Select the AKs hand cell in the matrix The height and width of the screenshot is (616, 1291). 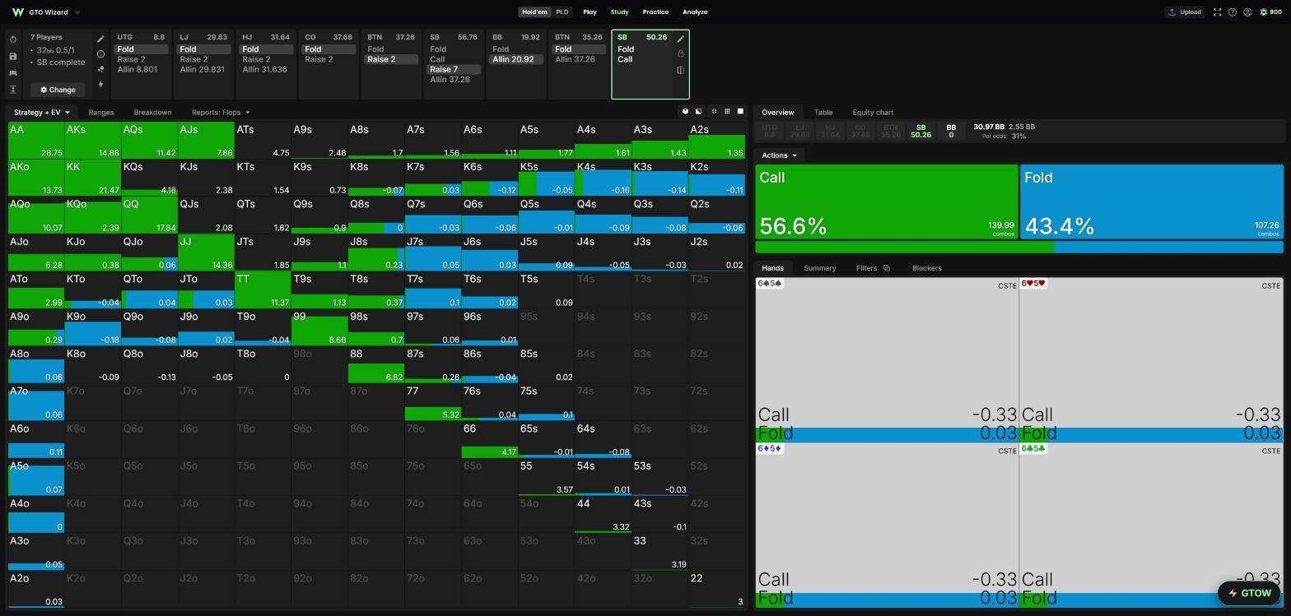coord(93,140)
